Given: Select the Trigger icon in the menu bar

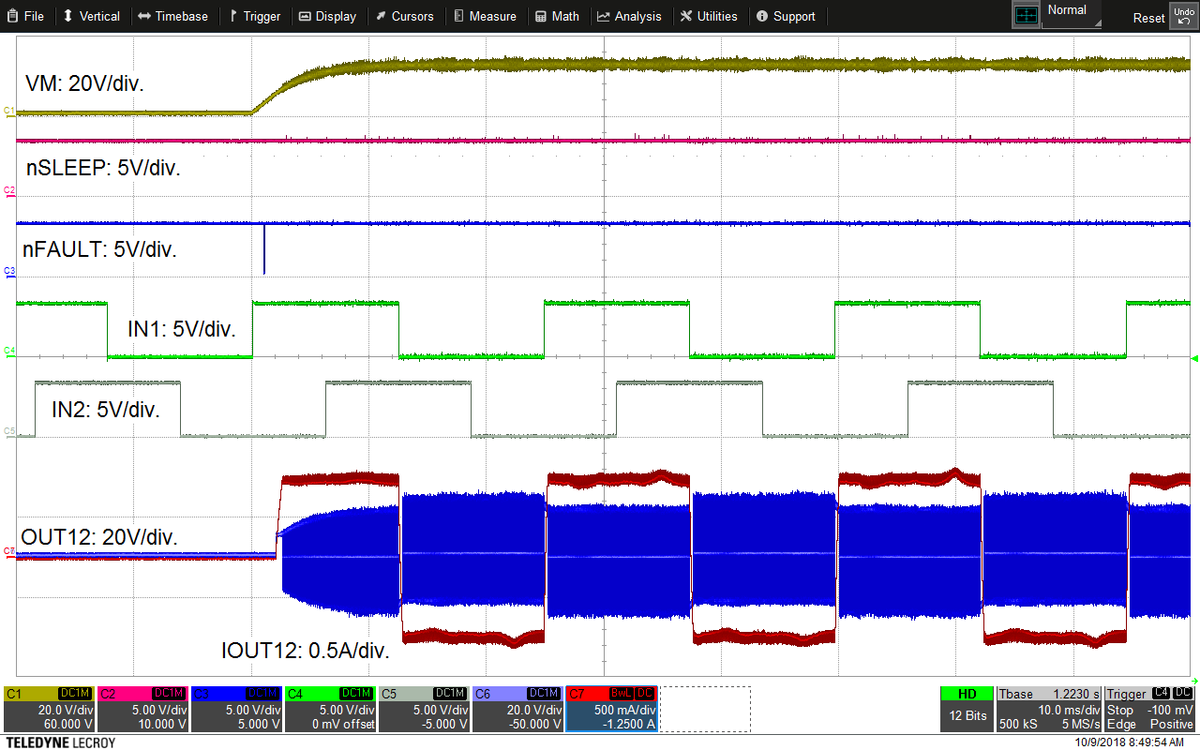Looking at the screenshot, I should [x=254, y=16].
